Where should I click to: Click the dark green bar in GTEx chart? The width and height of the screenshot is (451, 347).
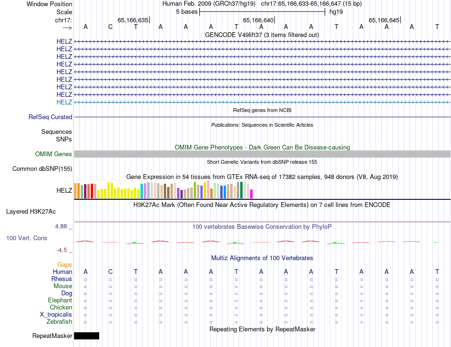coord(241,190)
